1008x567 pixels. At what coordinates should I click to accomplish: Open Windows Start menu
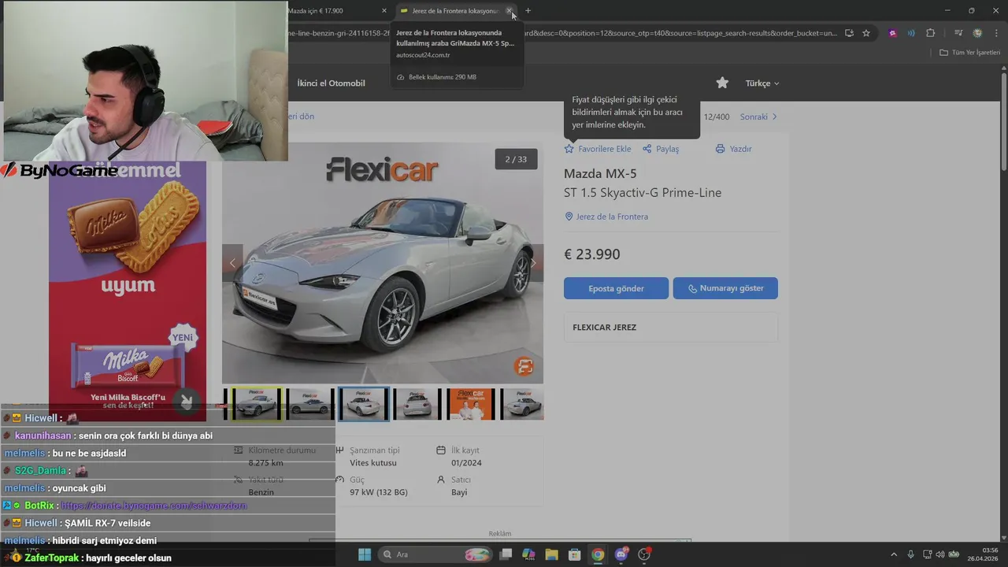[365, 554]
